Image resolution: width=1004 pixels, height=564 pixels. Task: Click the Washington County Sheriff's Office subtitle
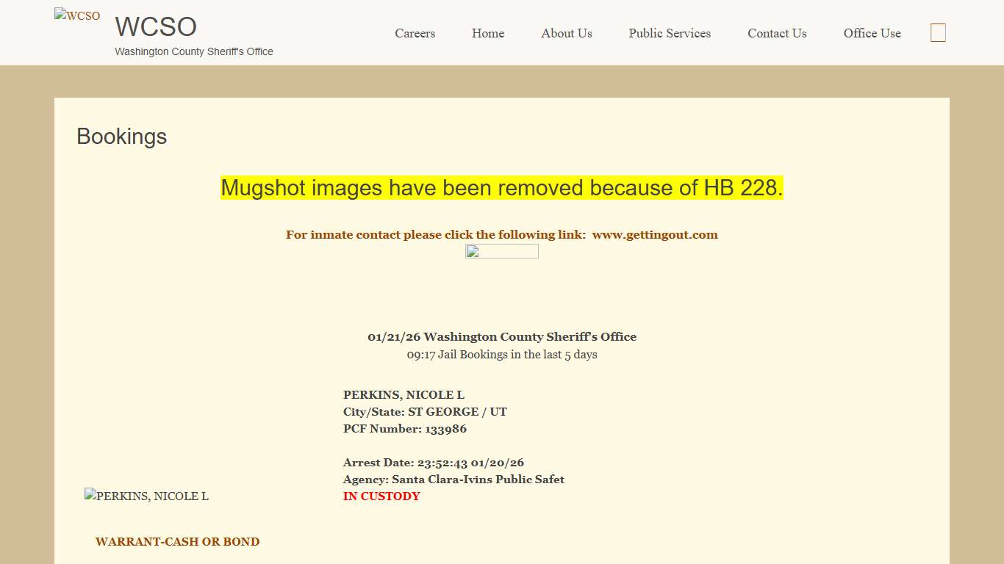coord(194,51)
